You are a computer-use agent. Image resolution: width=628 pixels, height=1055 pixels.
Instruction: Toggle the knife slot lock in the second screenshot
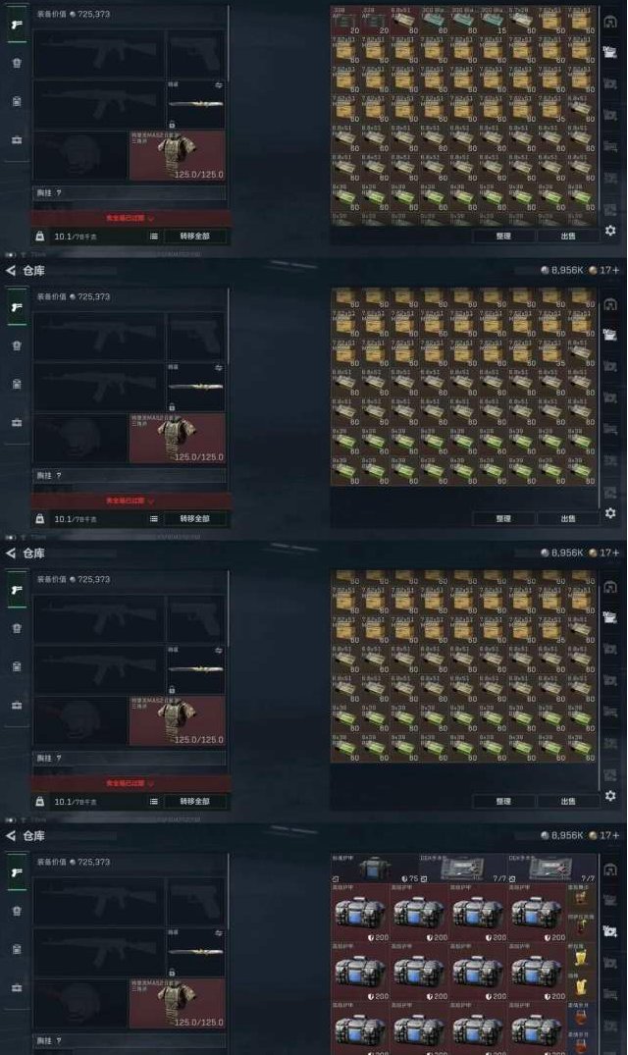(x=172, y=407)
